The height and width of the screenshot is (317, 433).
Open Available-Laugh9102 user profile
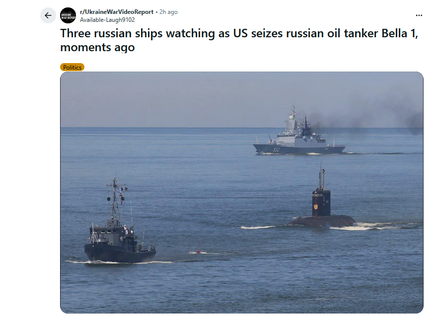click(x=107, y=20)
